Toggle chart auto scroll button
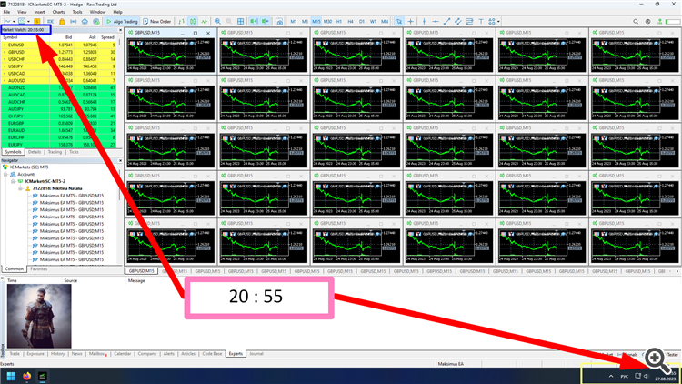 pos(254,21)
